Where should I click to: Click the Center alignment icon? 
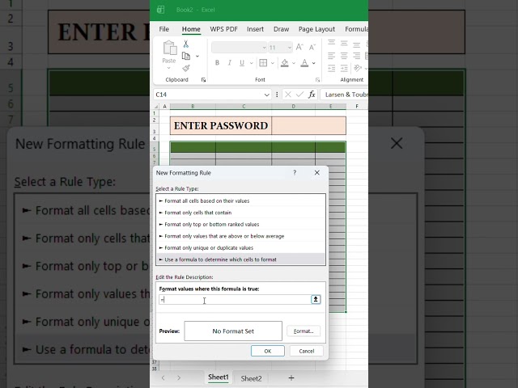(344, 56)
